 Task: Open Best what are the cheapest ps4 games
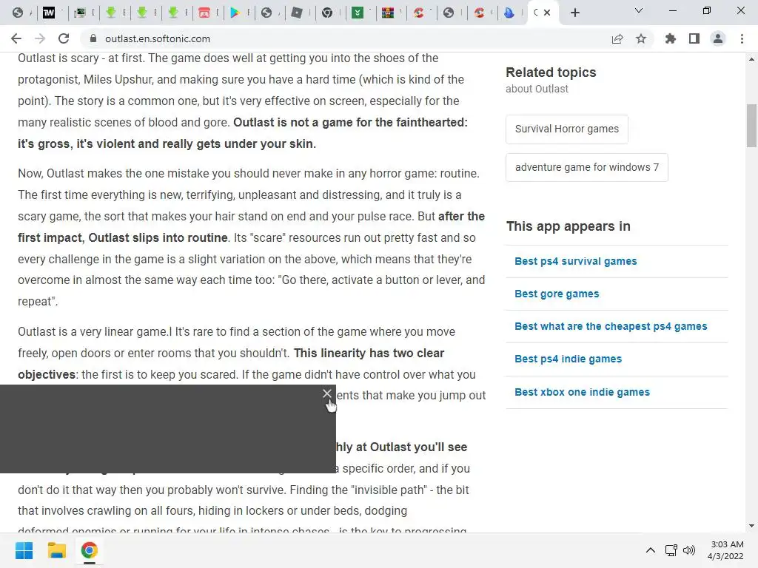611,326
